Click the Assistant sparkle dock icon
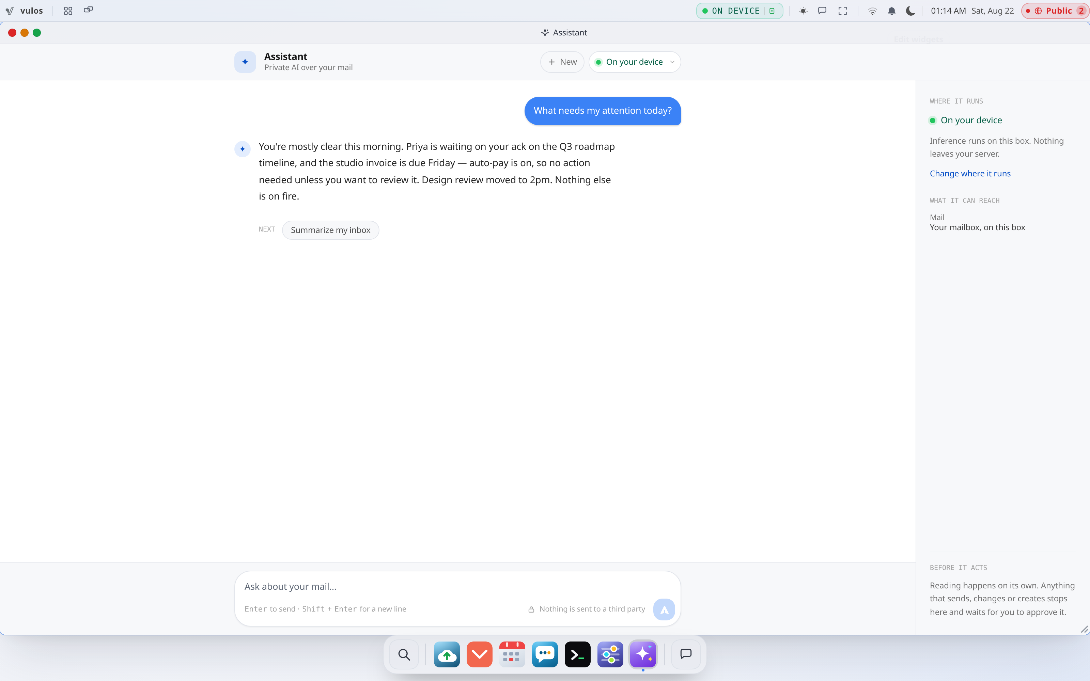Image resolution: width=1090 pixels, height=681 pixels. coord(643,654)
